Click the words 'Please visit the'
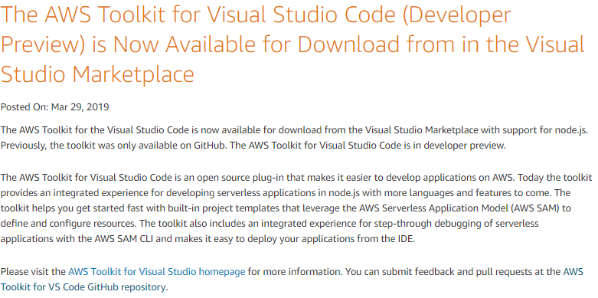Image resolution: width=598 pixels, height=298 pixels. point(33,272)
